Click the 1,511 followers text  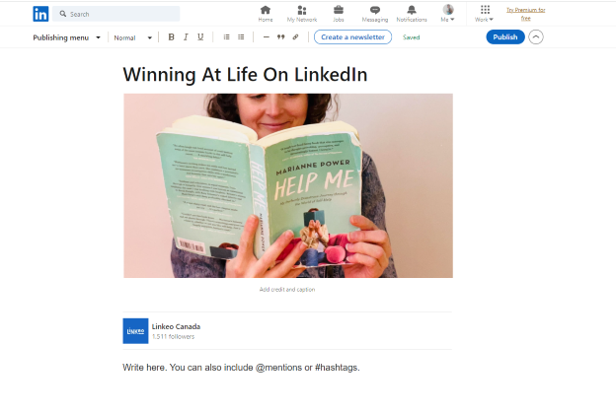pos(174,336)
